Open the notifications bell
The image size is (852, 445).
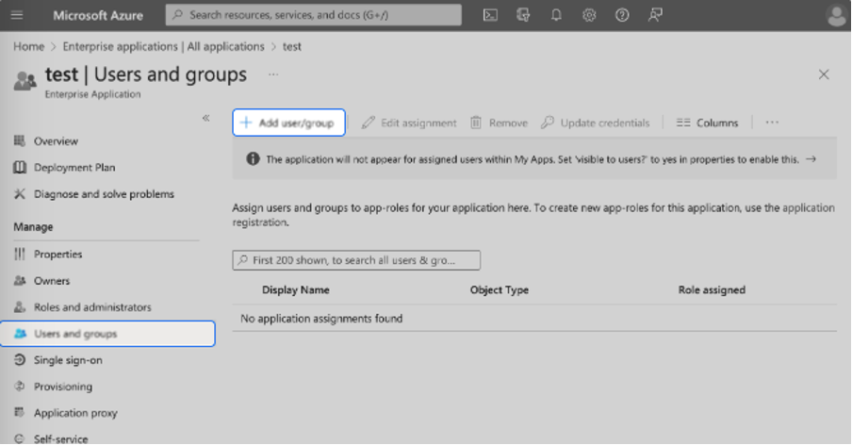556,16
